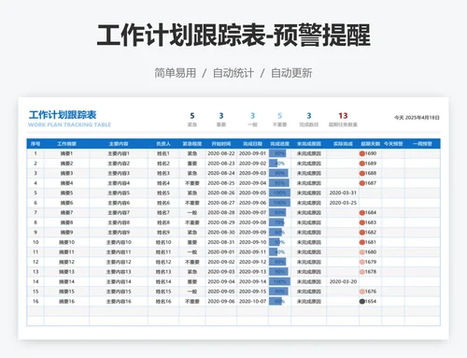The width and height of the screenshot is (467, 358).
Task: Select the 80% progress bar in row 1
Action: point(277,153)
